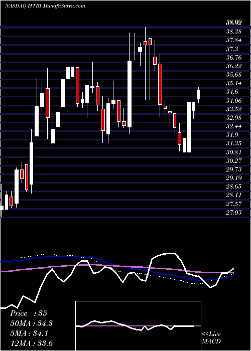Viewport: 251px width, 351px height.
Task: Click the 36.22 price axis label
Action: [234, 66]
